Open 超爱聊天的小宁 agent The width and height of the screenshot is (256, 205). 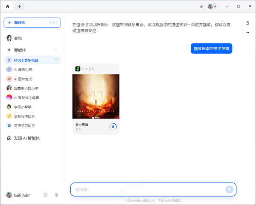(x=32, y=88)
